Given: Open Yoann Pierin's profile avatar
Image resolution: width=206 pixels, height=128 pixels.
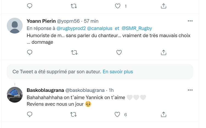Looking at the screenshot, I should (15, 26).
